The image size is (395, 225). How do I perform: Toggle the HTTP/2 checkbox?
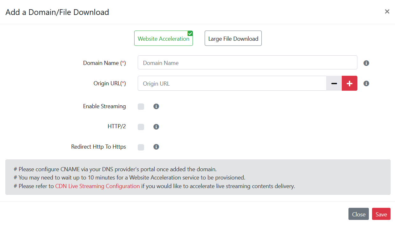[141, 127]
